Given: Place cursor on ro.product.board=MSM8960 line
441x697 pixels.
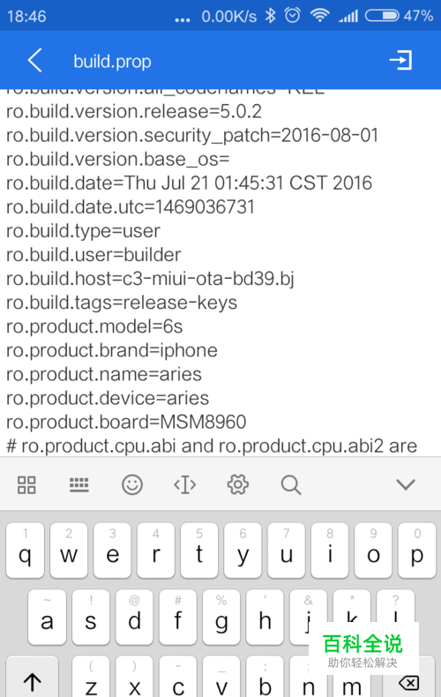Looking at the screenshot, I should pos(126,423).
